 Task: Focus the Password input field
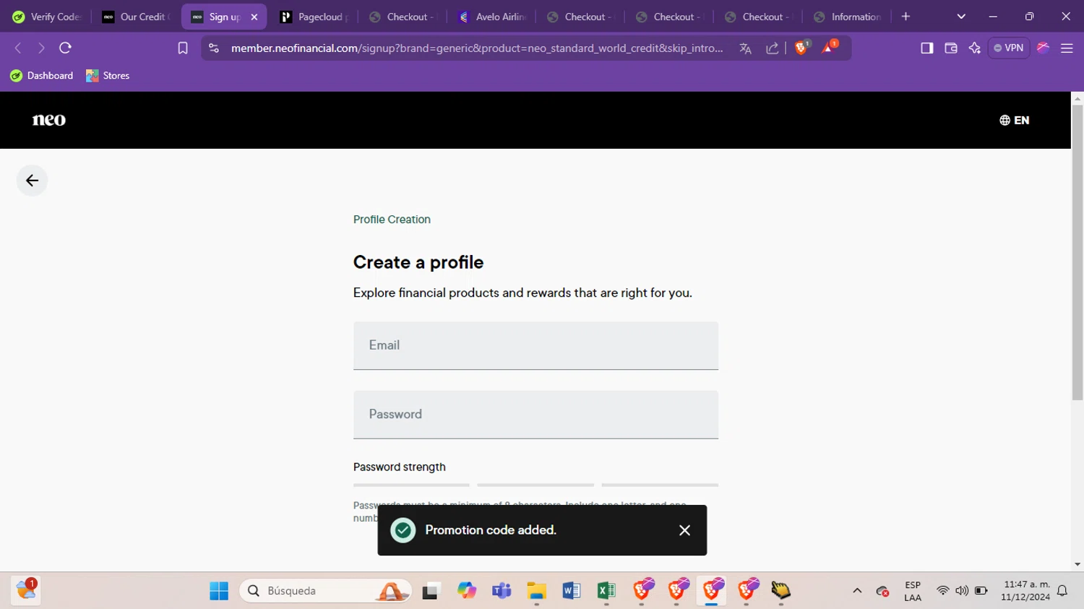tap(535, 415)
